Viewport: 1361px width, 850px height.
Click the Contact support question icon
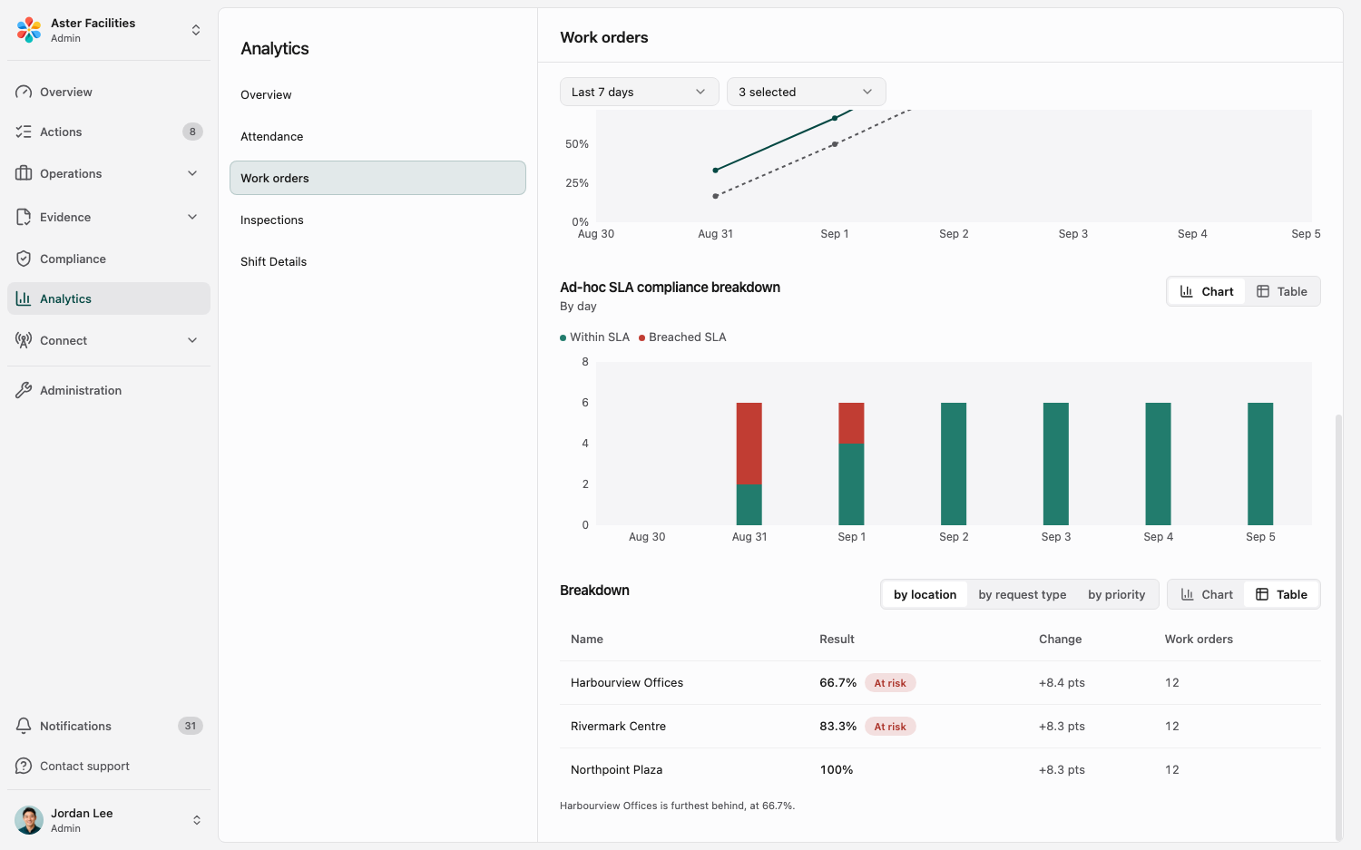[24, 766]
